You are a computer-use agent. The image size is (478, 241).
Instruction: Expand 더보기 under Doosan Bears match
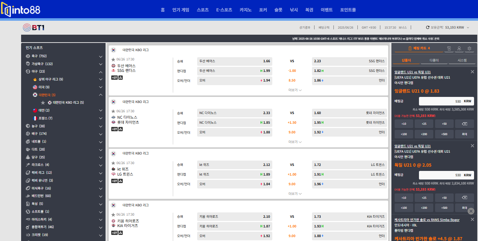click(295, 90)
